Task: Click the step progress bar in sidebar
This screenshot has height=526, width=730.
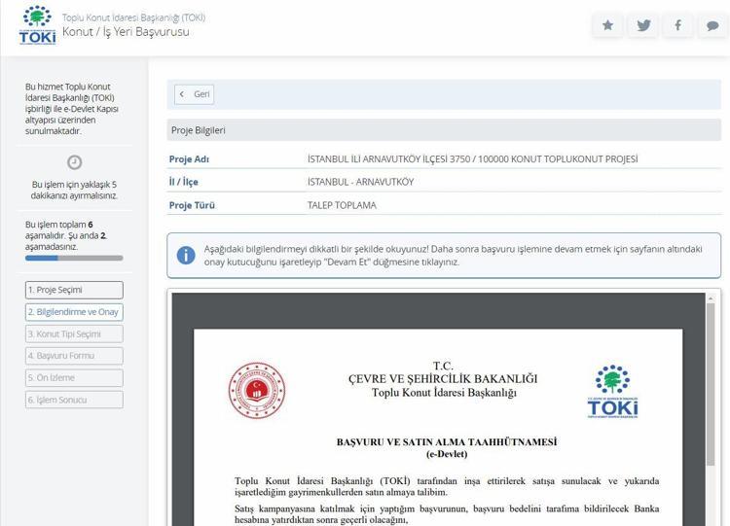Action: pyautogui.click(x=74, y=259)
